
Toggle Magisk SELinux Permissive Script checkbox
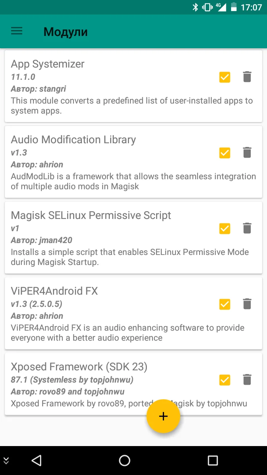[225, 228]
